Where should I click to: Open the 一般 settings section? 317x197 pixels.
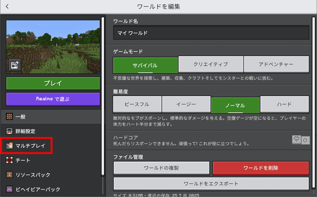[x=51, y=116]
